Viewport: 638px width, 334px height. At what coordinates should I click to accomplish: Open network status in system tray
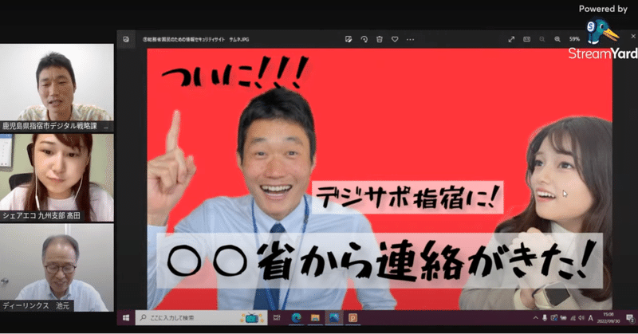coord(573,318)
